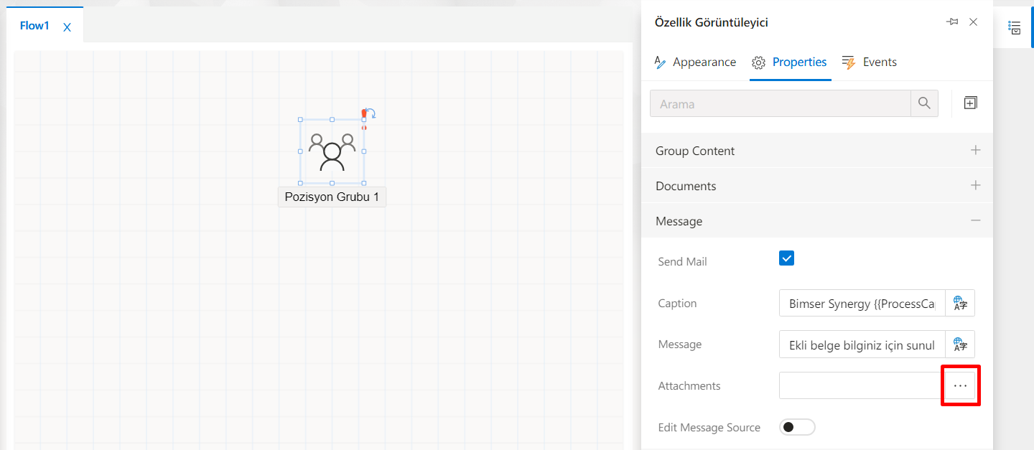Open Caption translation icon
Image resolution: width=1034 pixels, height=450 pixels.
click(960, 304)
